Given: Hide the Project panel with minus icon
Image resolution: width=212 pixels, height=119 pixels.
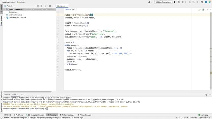Looking at the screenshot, I should pos(54,6).
